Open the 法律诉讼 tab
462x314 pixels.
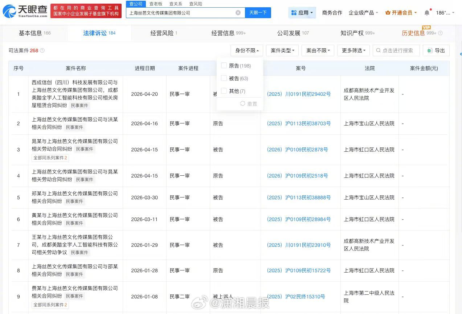pyautogui.click(x=99, y=33)
